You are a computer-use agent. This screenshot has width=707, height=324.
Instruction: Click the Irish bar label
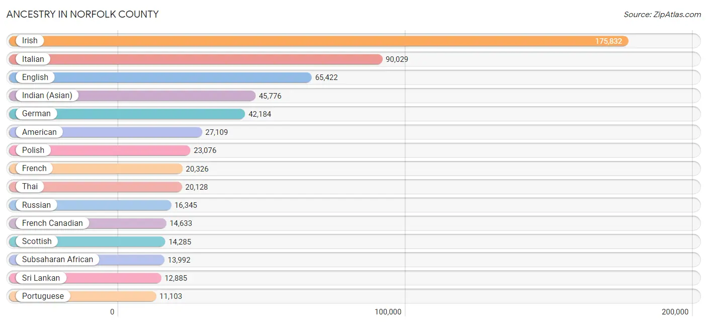click(x=30, y=41)
